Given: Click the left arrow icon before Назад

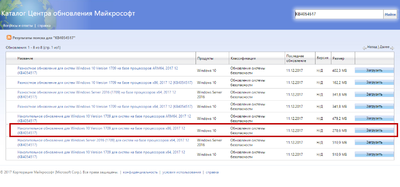Looking at the screenshot, I should coord(365,48).
